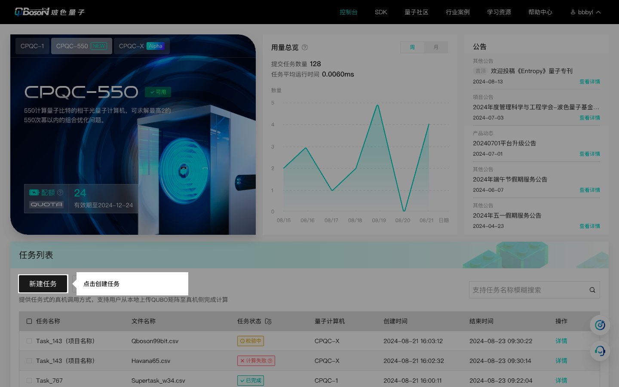619x387 pixels.
Task: Go to 量子社区 in the header
Action: [417, 12]
